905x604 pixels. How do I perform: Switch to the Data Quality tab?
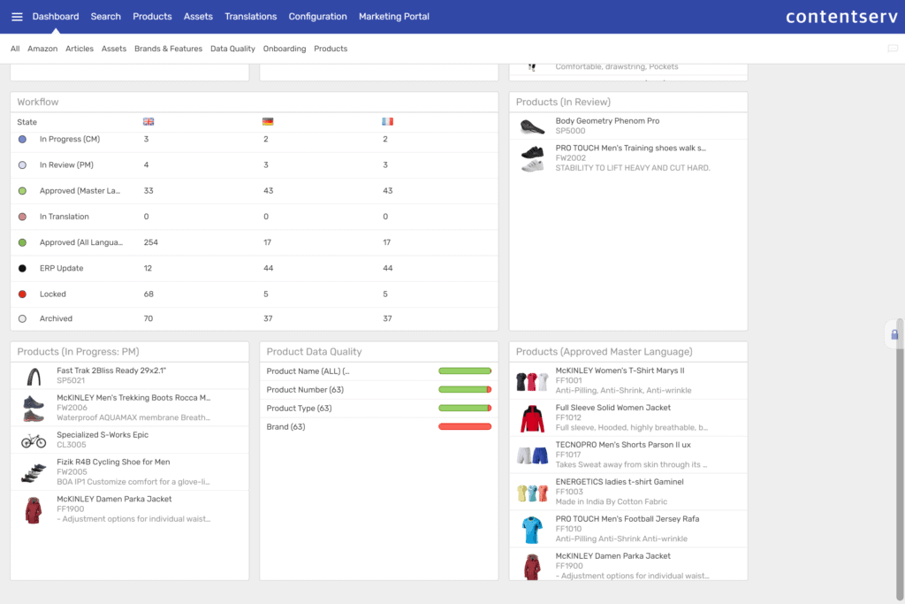(x=232, y=49)
